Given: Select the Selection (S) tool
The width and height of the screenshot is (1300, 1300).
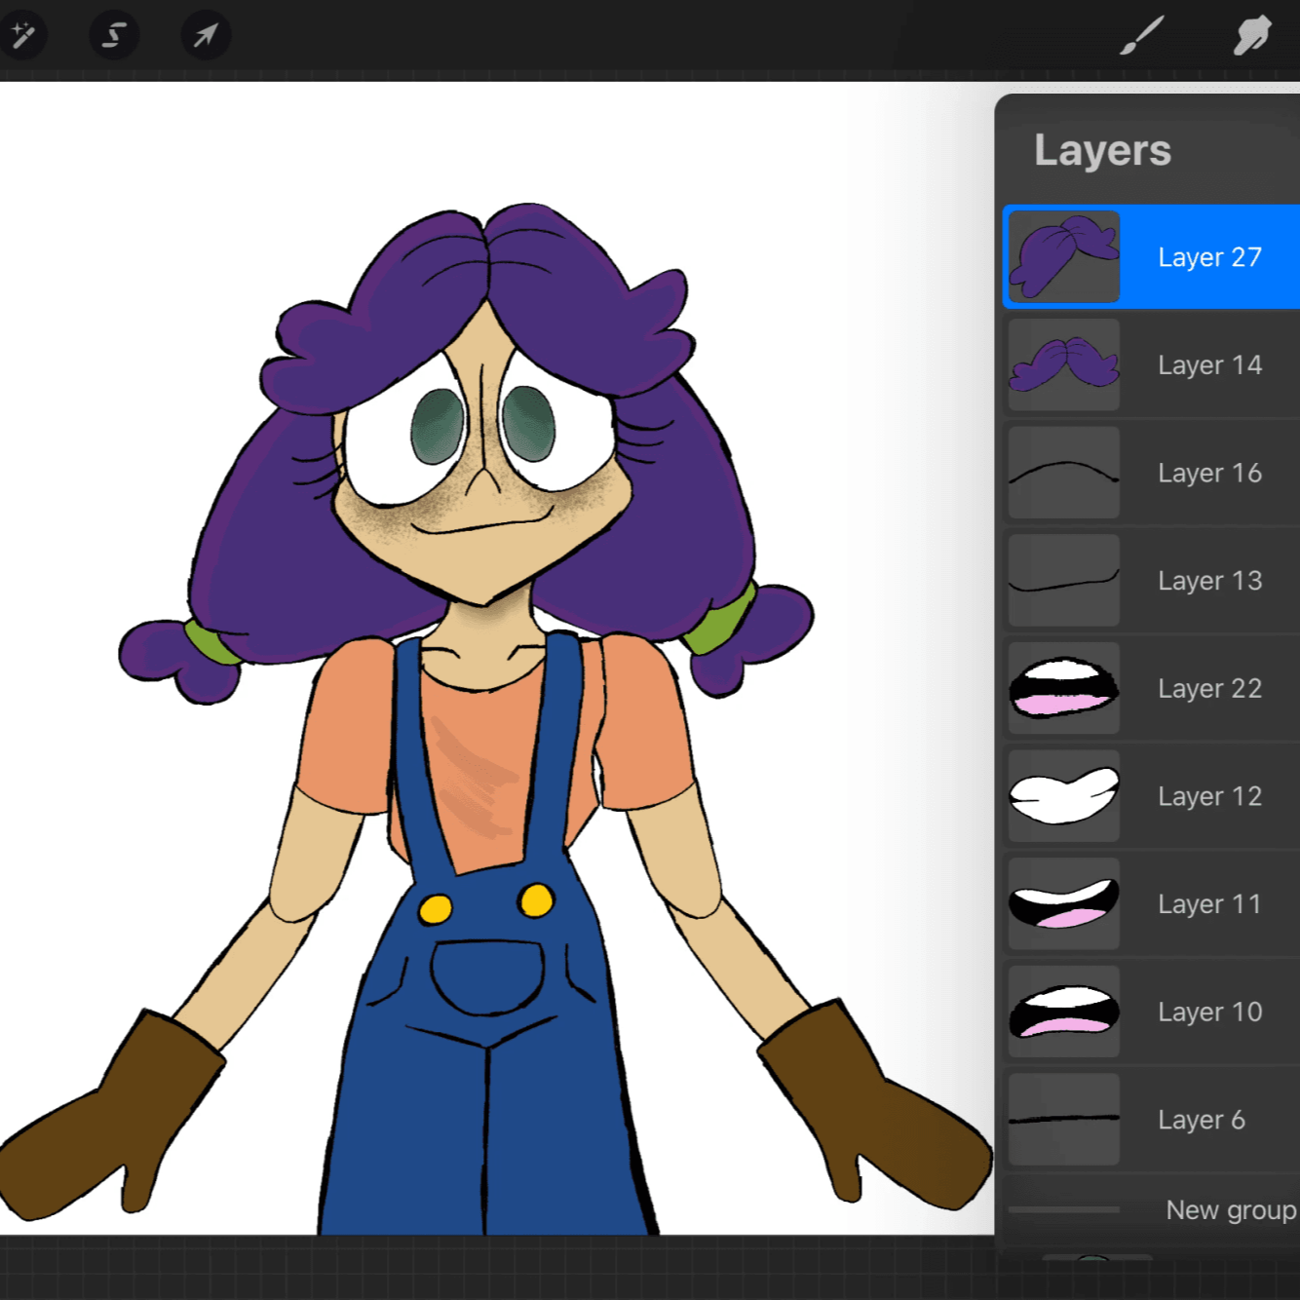Looking at the screenshot, I should click(x=114, y=36).
